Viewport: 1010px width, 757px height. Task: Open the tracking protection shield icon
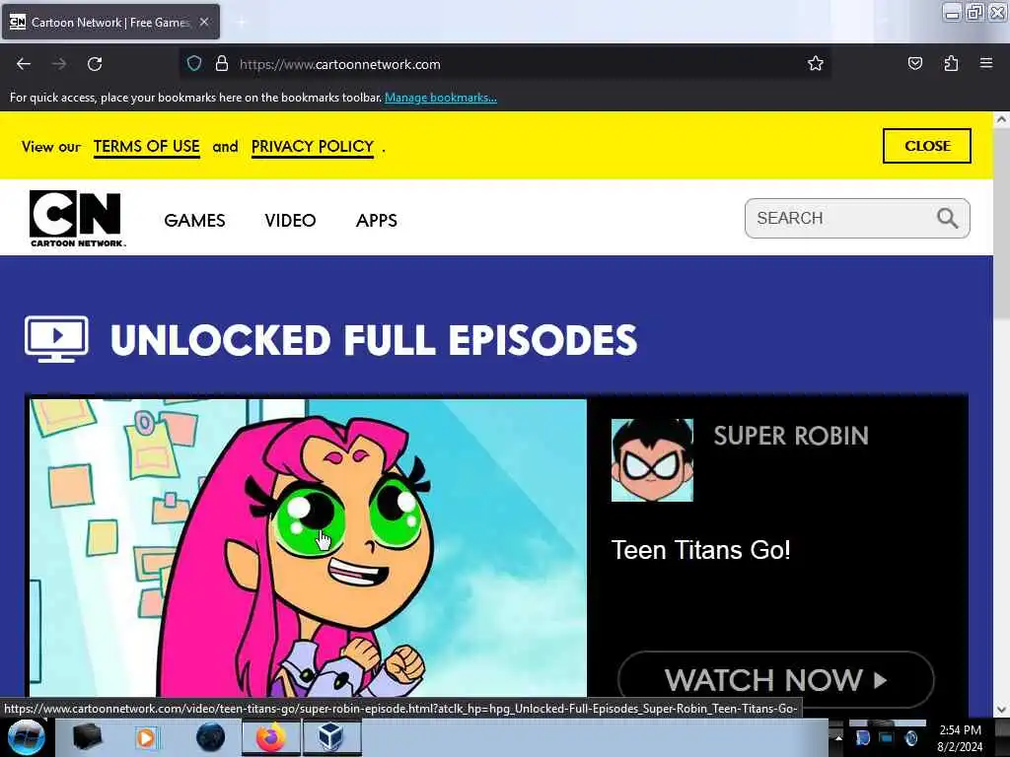coord(194,64)
